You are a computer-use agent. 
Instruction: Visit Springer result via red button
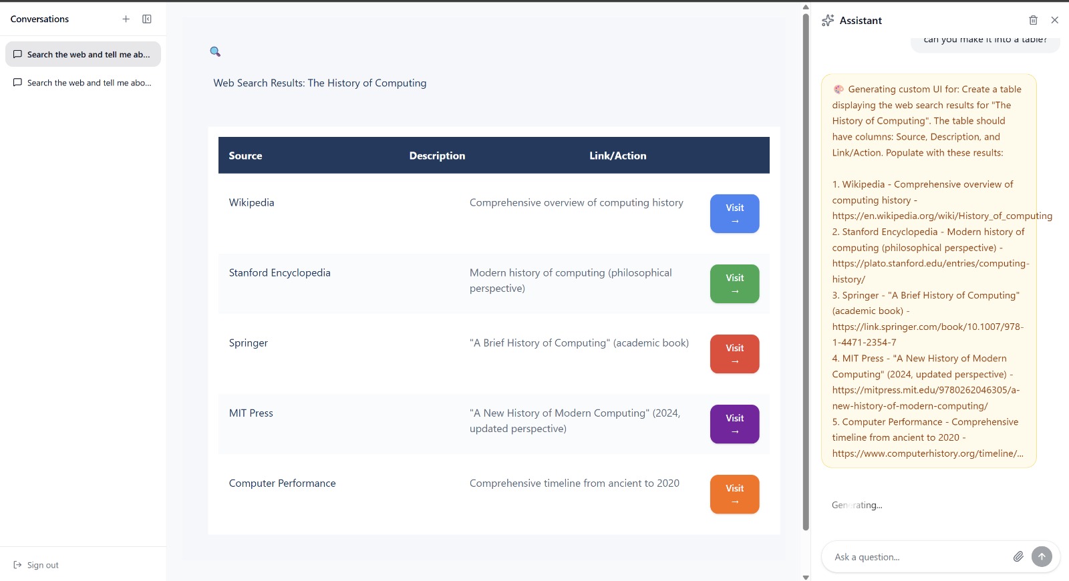pos(734,354)
